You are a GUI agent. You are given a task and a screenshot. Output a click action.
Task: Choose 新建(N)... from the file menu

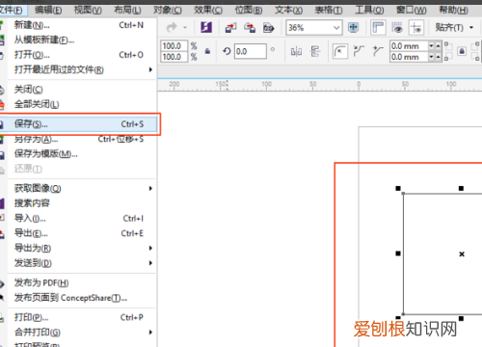coord(78,25)
